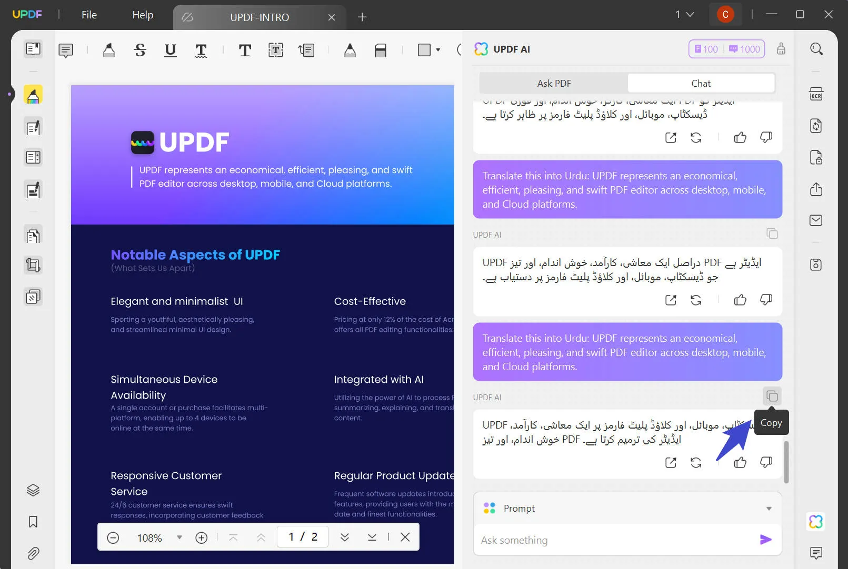
Task: Select the Eraser tool
Action: pos(381,50)
